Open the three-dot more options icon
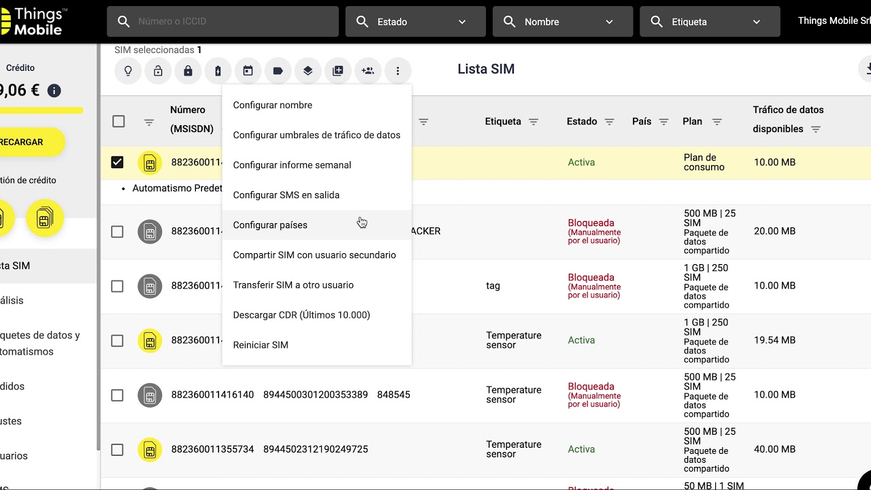Screen dimensions: 871x490 point(397,71)
